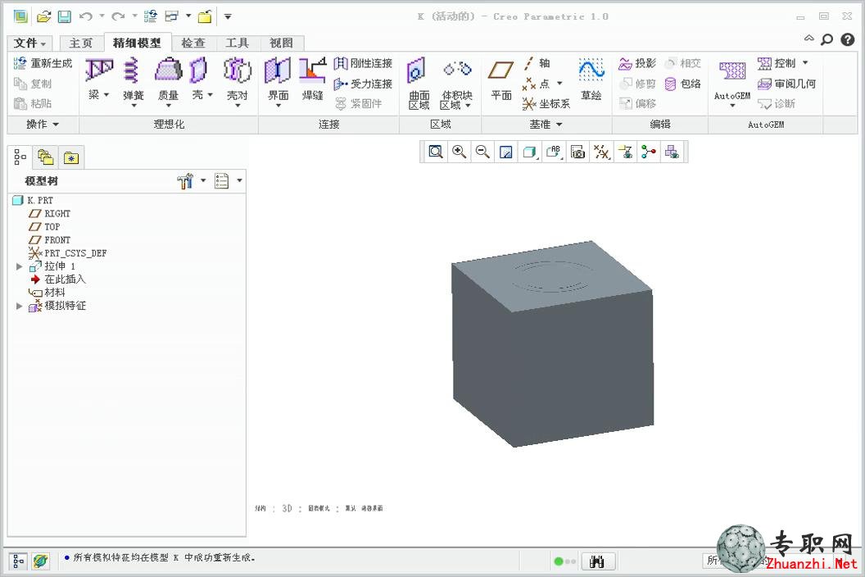Select the 弹簧 (Spring) tool
This screenshot has width=865, height=577.
point(133,82)
